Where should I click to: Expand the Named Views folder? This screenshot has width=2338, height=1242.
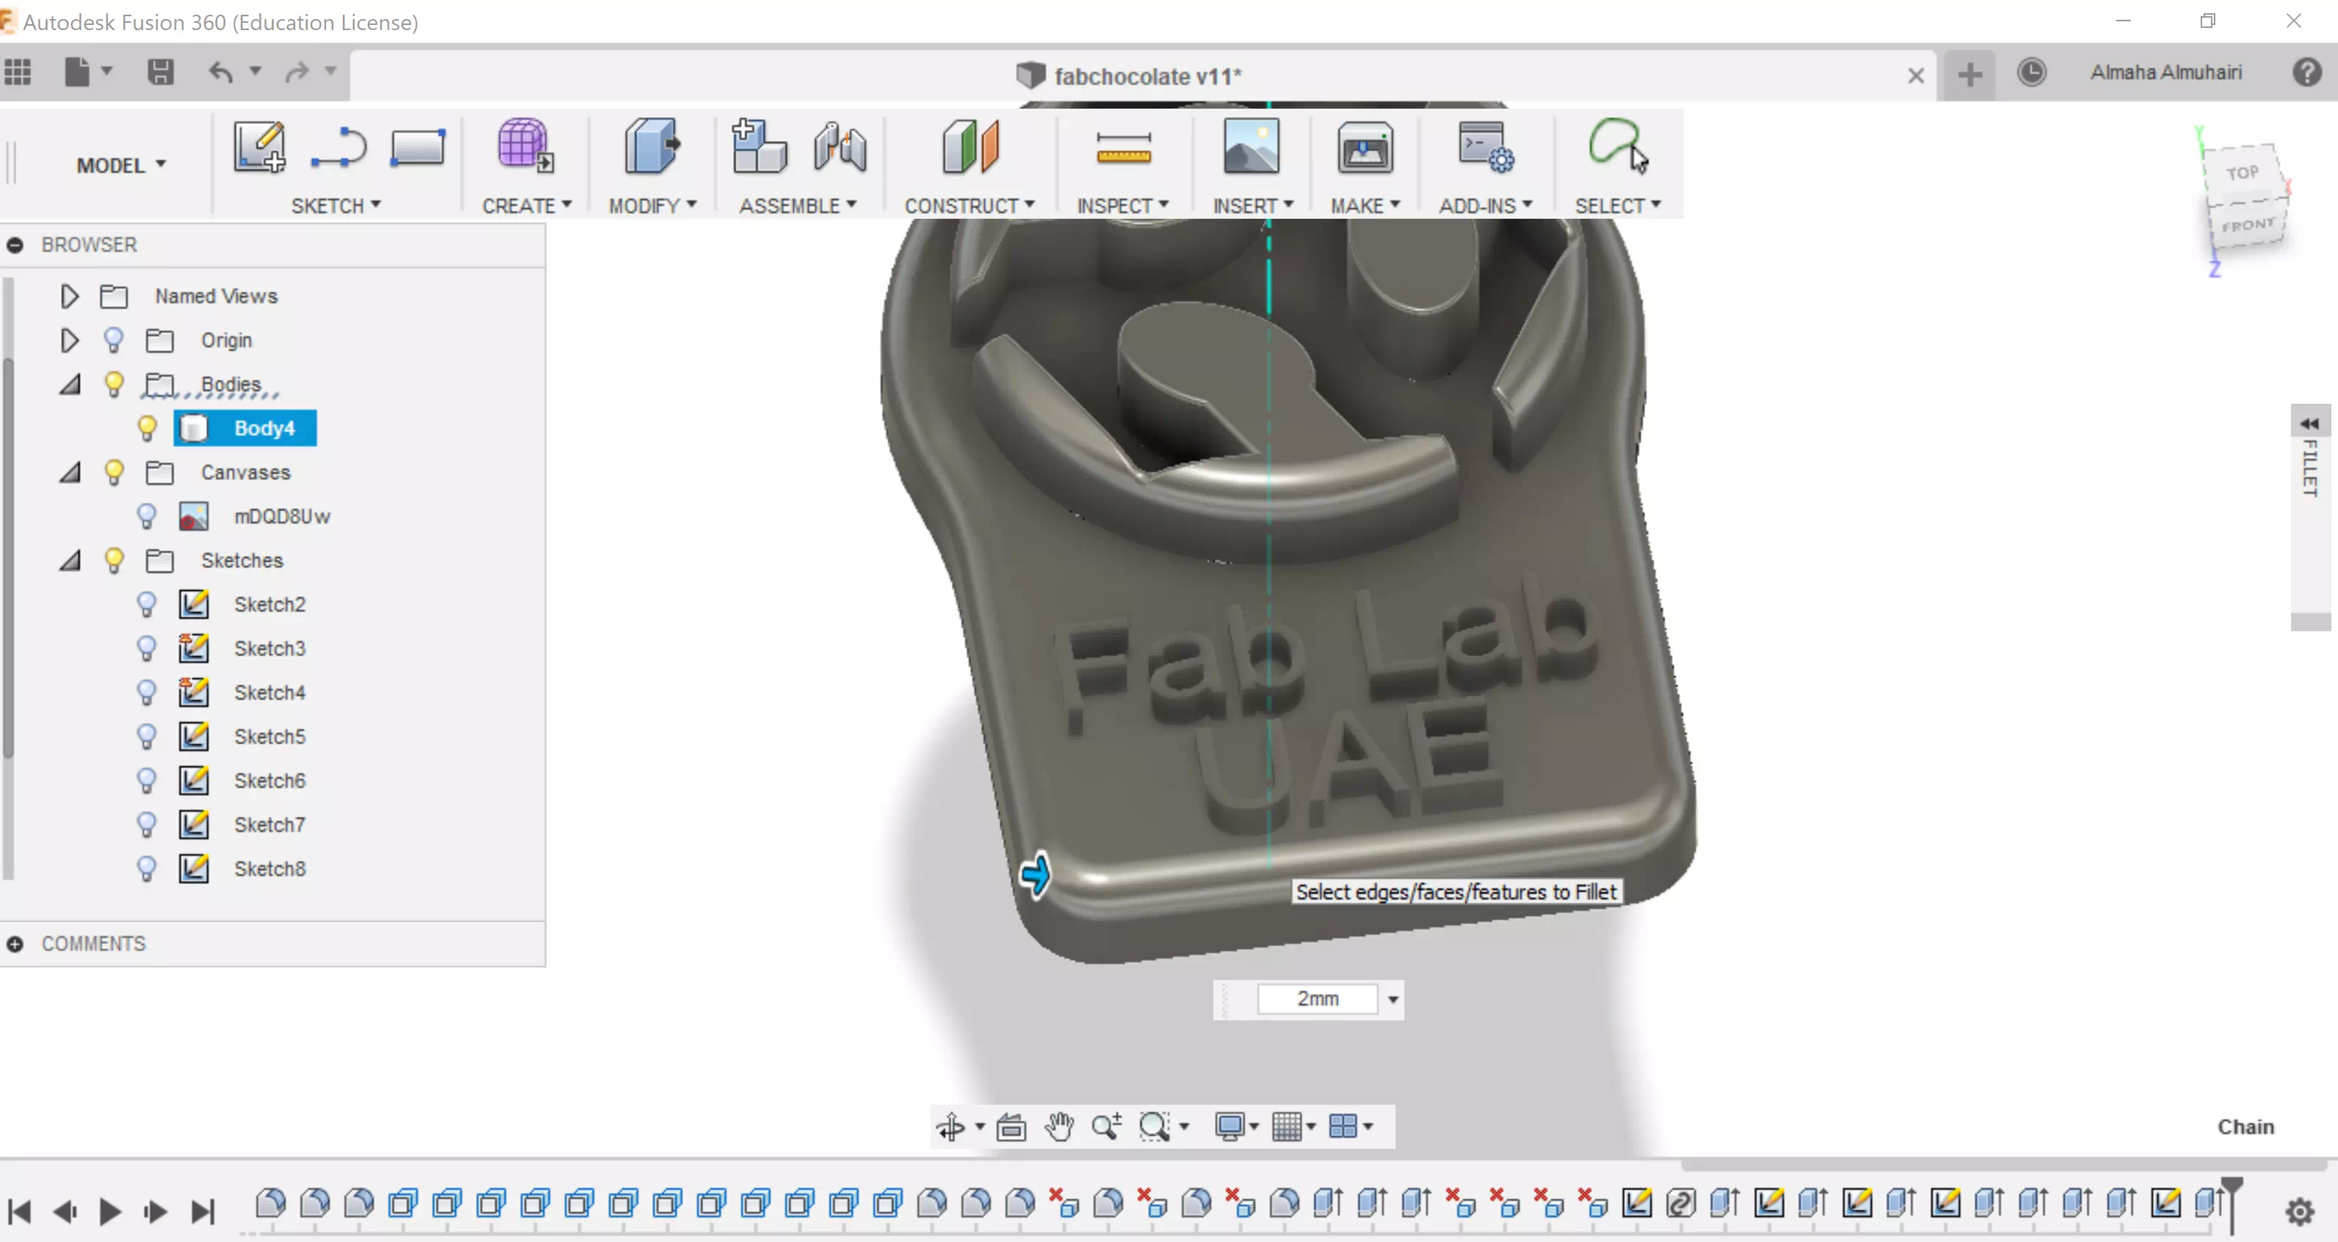[x=69, y=297]
